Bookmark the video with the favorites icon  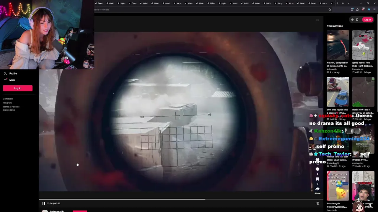[x=317, y=179]
